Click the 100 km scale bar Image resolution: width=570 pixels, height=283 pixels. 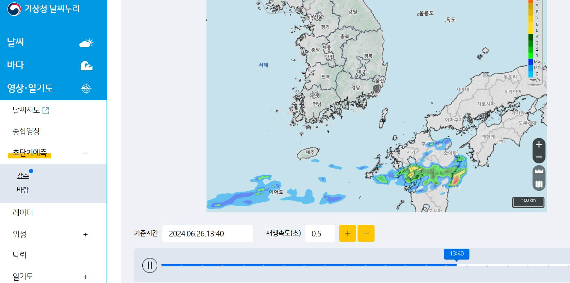[528, 202]
